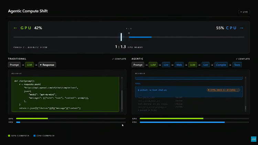Click the second LLM chip in the Agentic flow
Viewport: 258px width, 145px height.
pyautogui.click(x=193, y=65)
